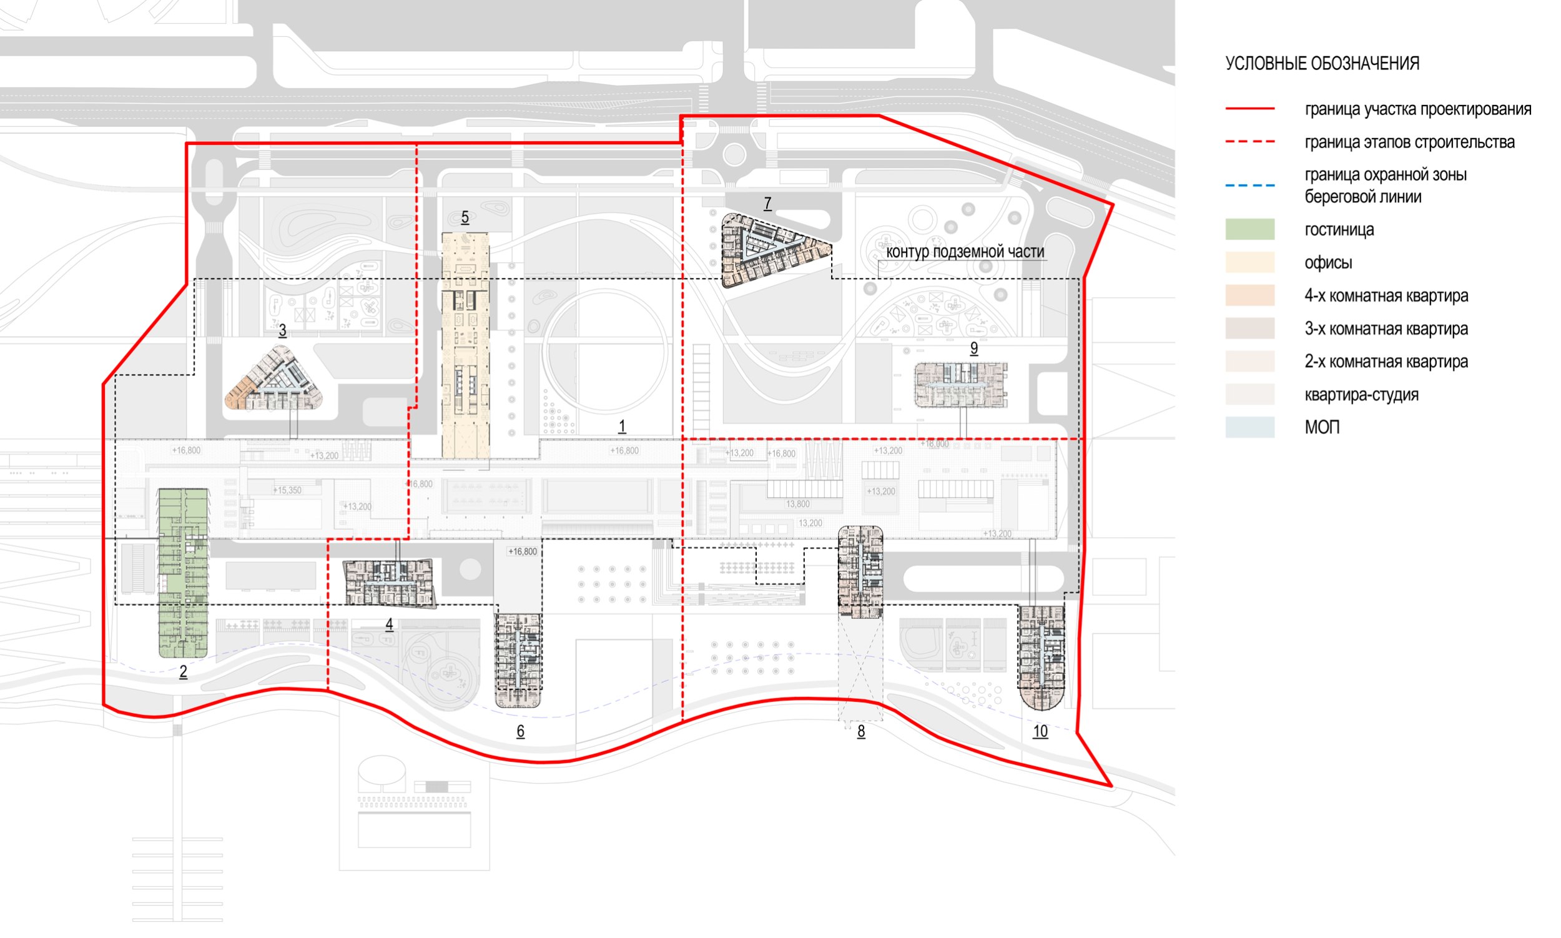Screen dimensions: 1561x938
Task: Click the квартира-студия legend swatch
Action: click(x=1249, y=395)
